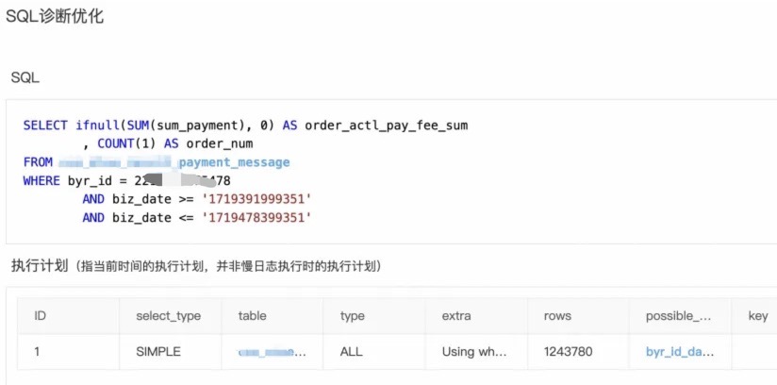Click the 'extra' column header
Viewport: 777px width, 385px height.
click(456, 316)
